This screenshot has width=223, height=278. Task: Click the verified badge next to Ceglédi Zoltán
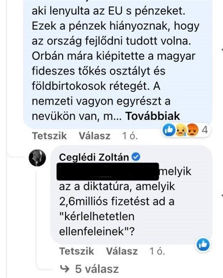click(x=136, y=157)
